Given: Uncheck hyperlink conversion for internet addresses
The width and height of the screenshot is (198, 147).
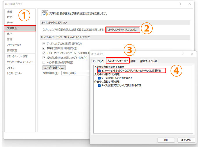Looking at the screenshot, I should click(x=99, y=71).
